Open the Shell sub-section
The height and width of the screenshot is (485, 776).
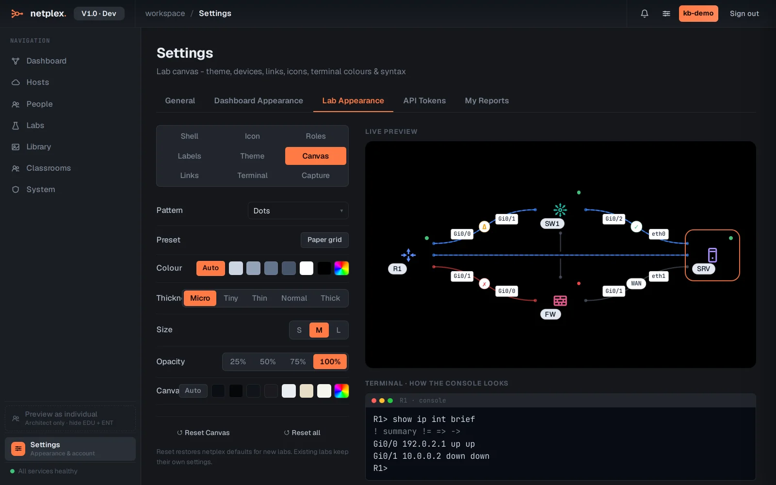pos(189,136)
